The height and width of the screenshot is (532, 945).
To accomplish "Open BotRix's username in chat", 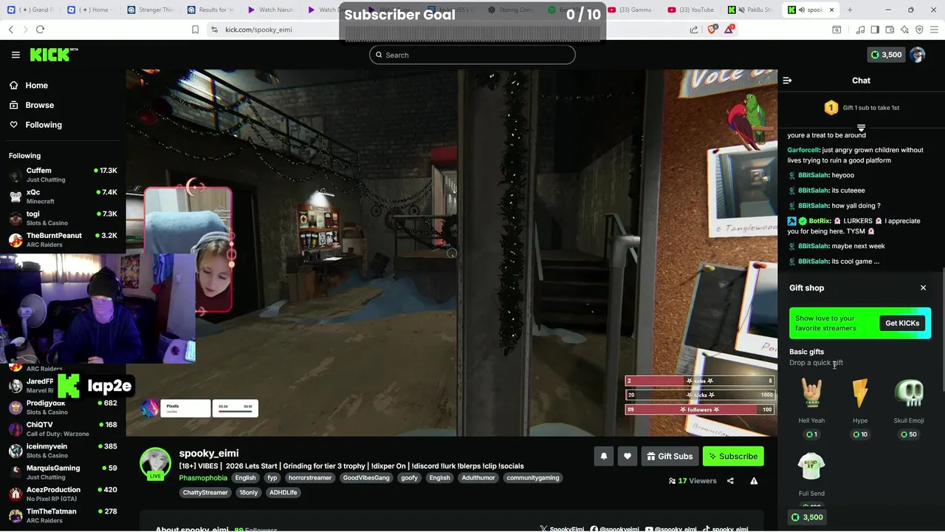I will (819, 221).
